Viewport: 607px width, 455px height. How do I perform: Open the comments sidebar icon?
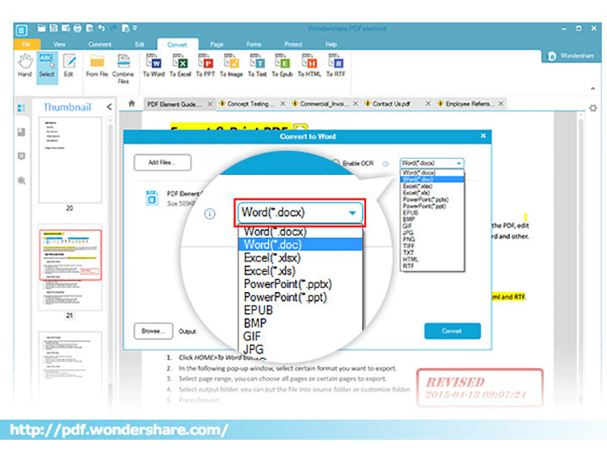point(22,156)
